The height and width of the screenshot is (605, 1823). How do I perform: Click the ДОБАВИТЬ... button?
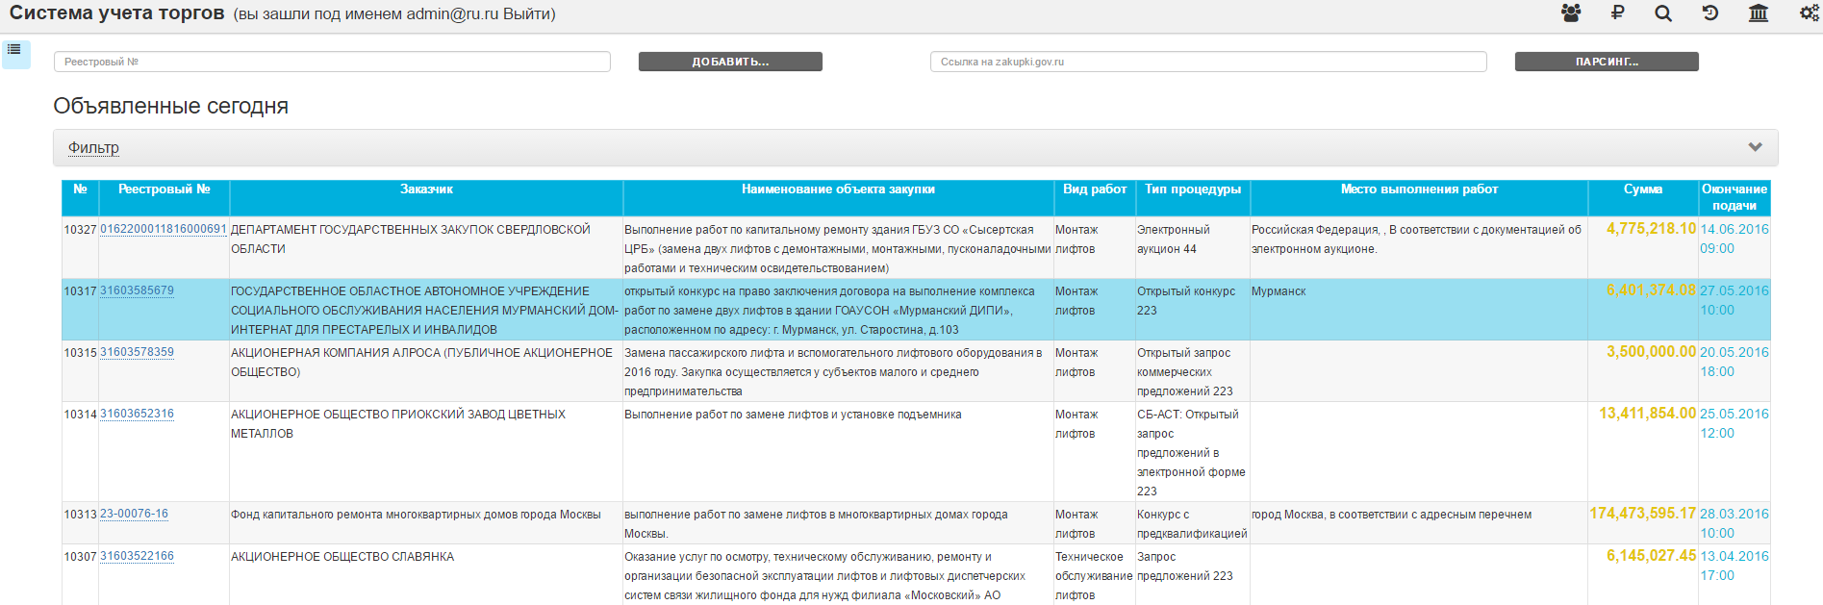(730, 62)
